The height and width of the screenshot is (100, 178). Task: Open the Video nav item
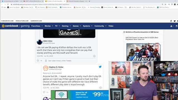[111, 26]
